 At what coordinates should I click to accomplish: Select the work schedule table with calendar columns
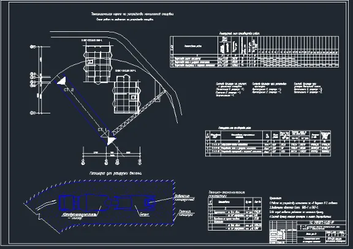[254, 52]
